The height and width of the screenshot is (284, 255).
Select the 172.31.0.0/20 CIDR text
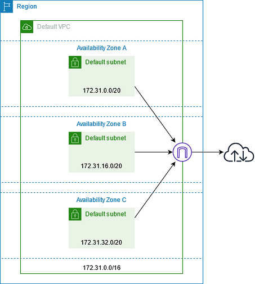click(x=102, y=91)
